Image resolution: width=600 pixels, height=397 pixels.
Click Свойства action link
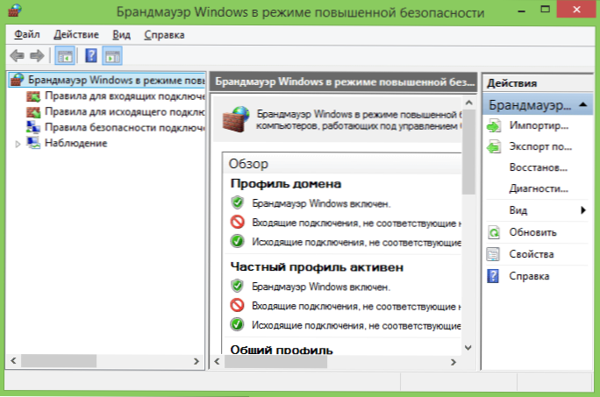click(531, 254)
